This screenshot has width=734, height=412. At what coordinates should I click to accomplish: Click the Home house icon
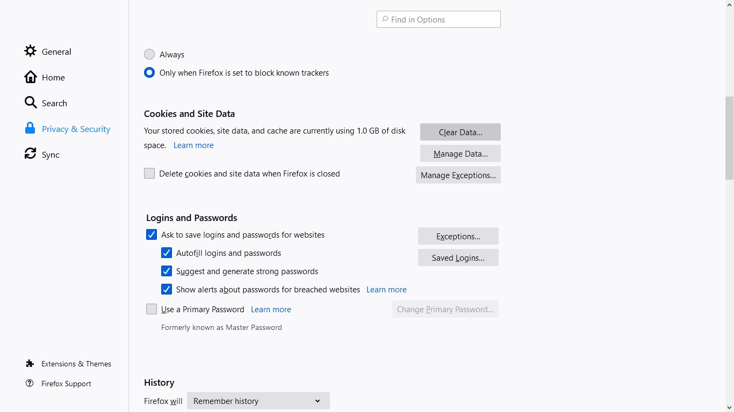(x=31, y=77)
